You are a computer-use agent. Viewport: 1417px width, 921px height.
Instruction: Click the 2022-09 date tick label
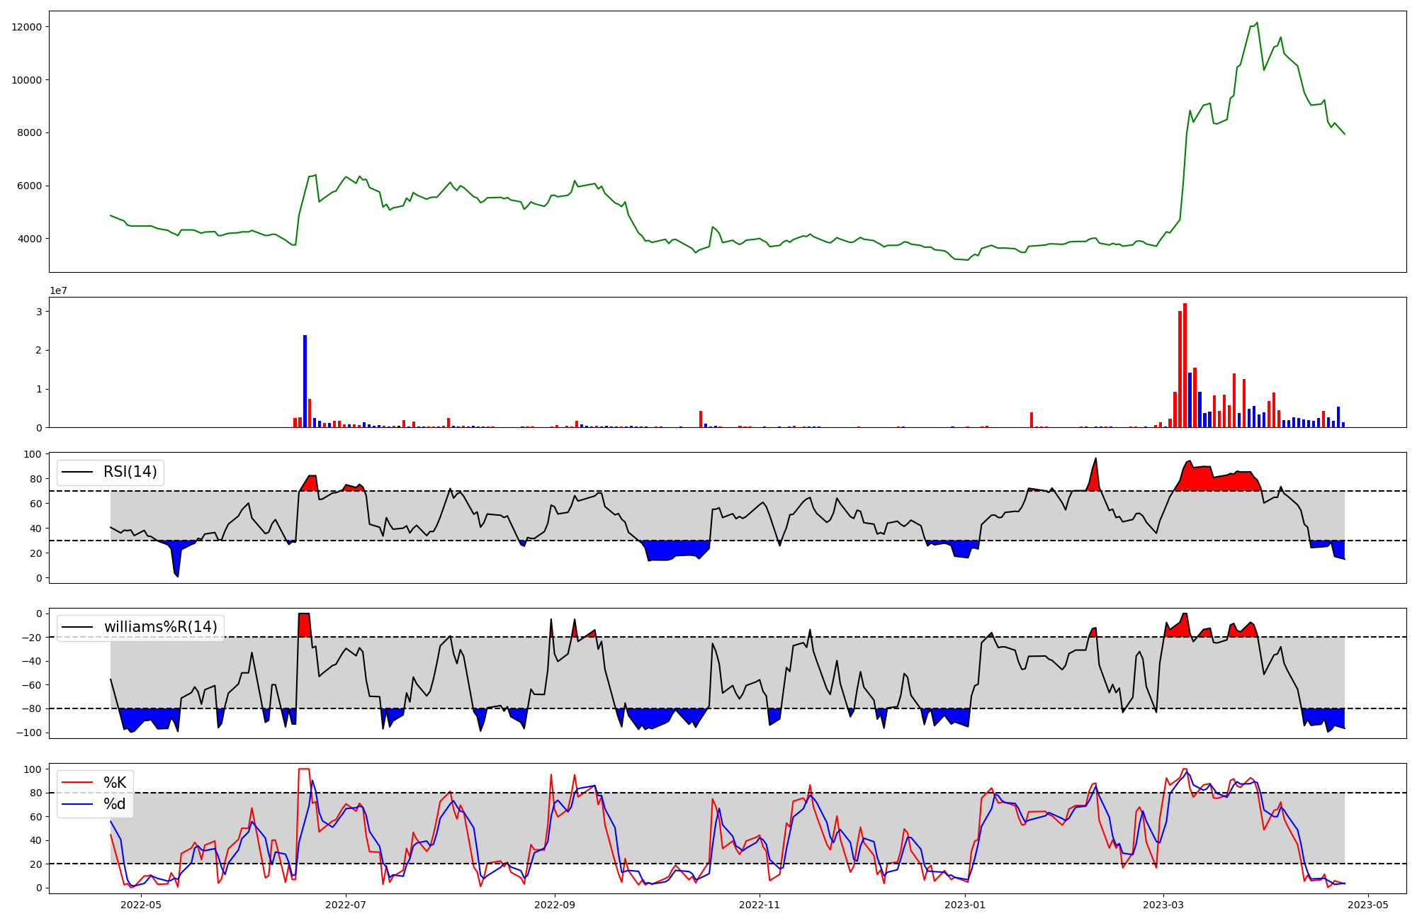[555, 905]
